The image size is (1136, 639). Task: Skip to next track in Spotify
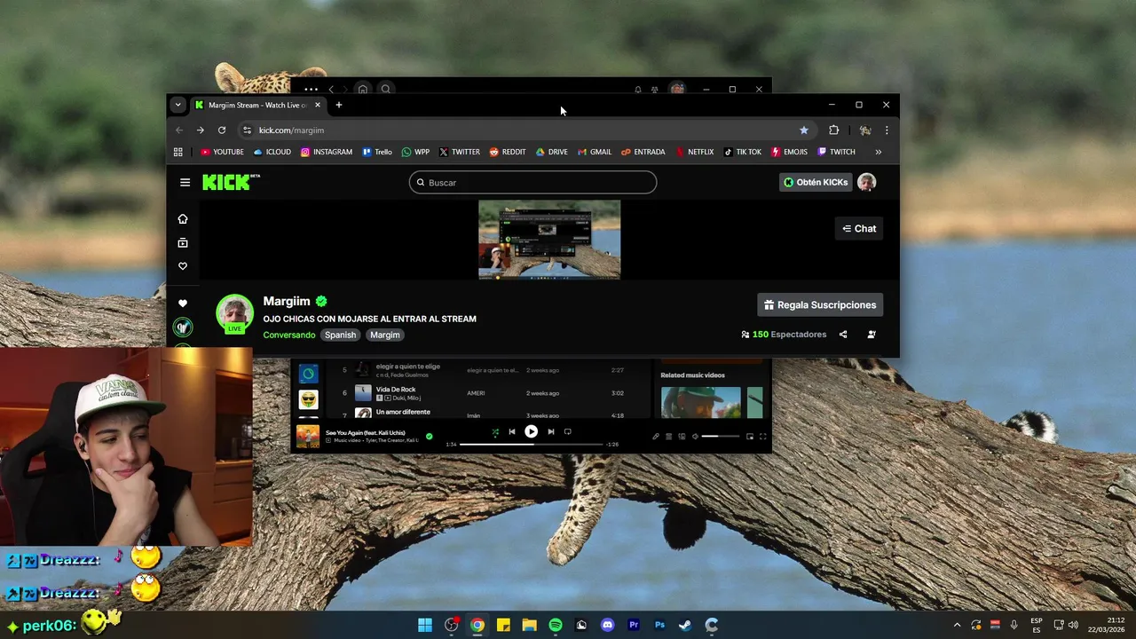point(550,432)
